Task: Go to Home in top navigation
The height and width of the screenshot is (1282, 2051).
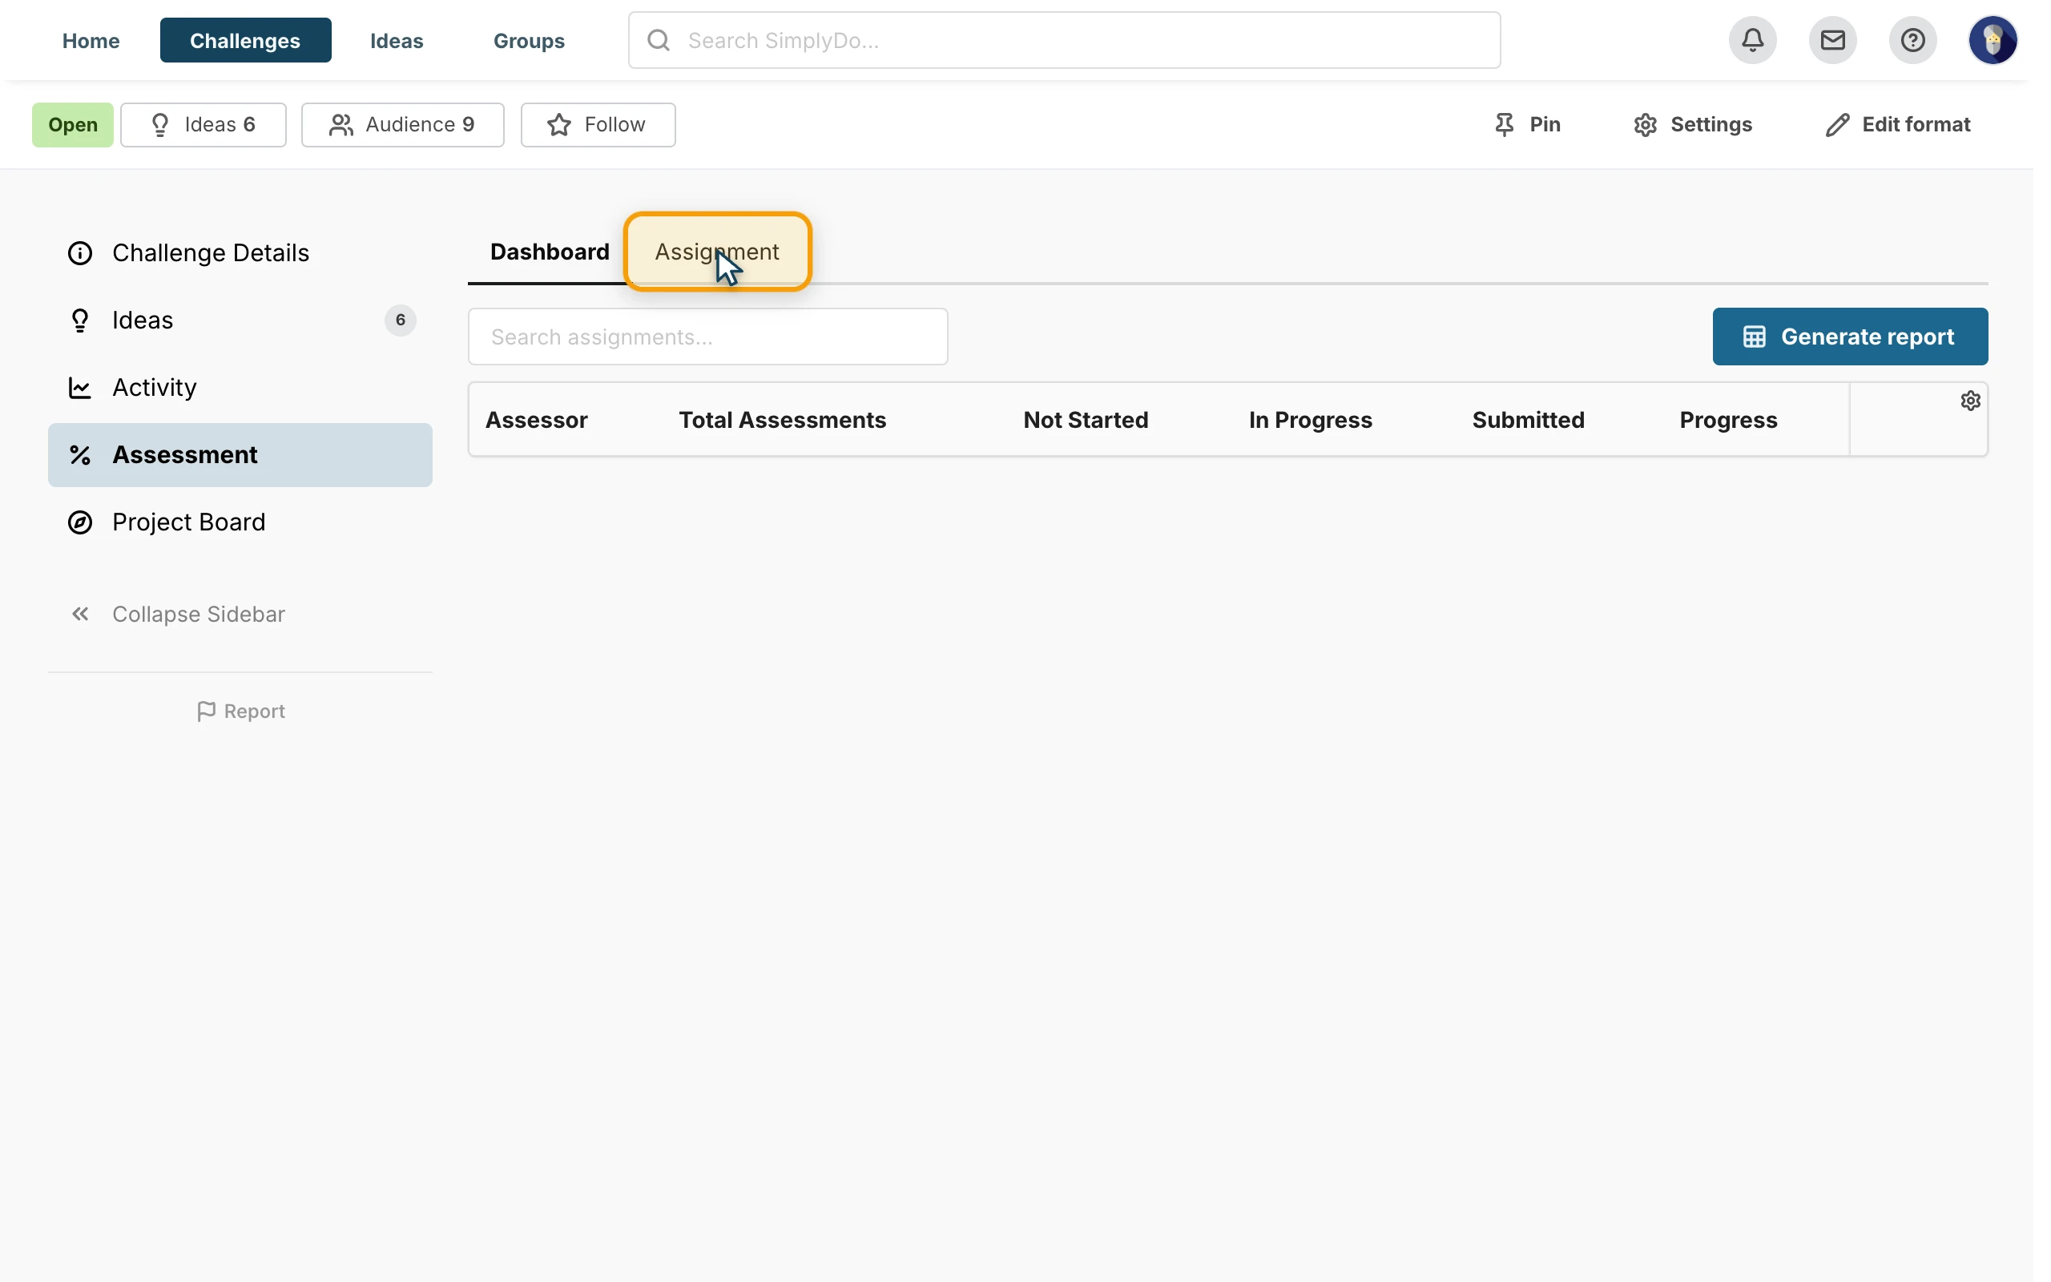Action: point(91,40)
